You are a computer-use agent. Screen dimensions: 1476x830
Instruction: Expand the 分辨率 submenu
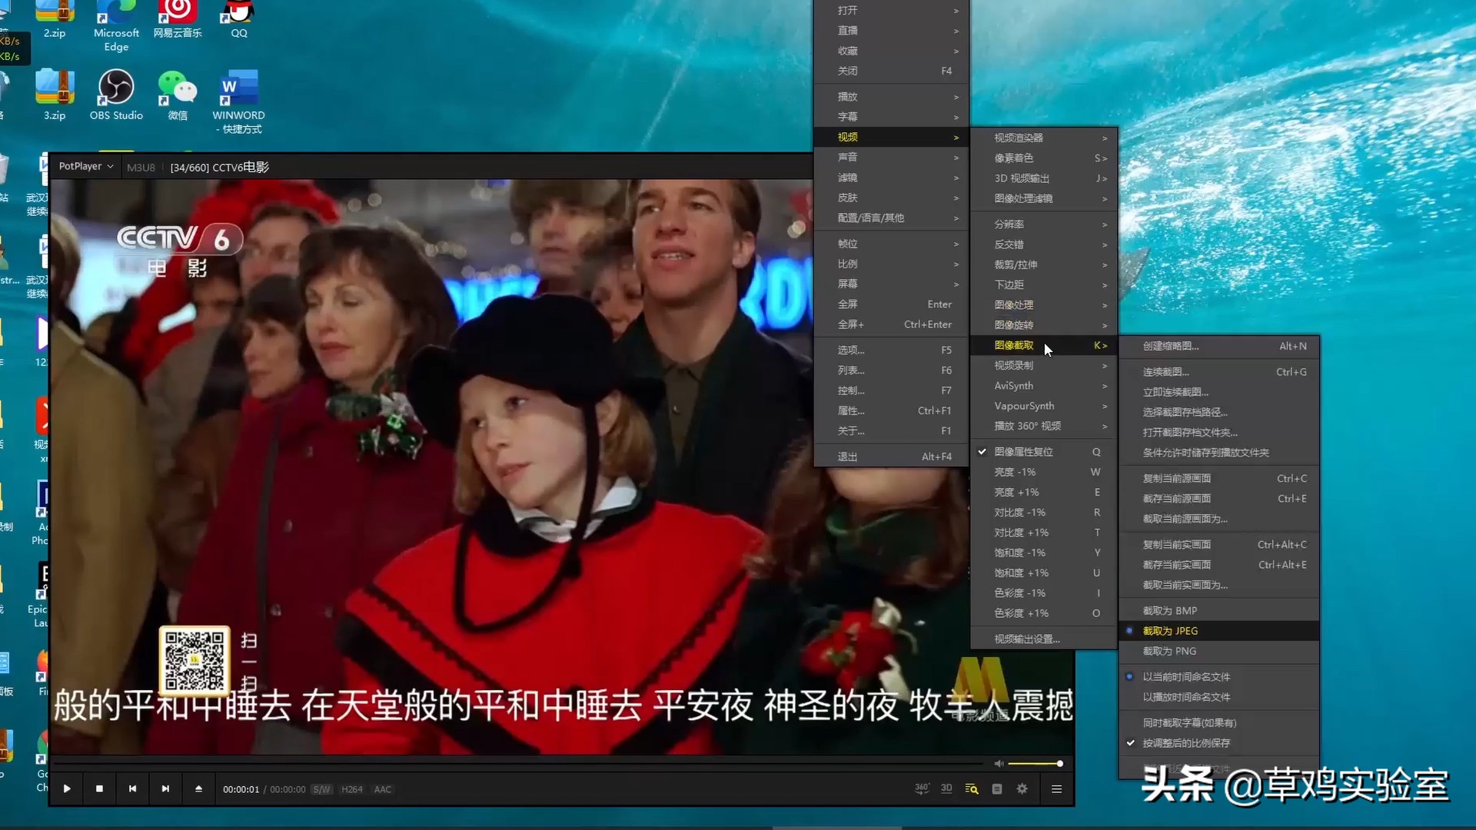(x=1044, y=224)
